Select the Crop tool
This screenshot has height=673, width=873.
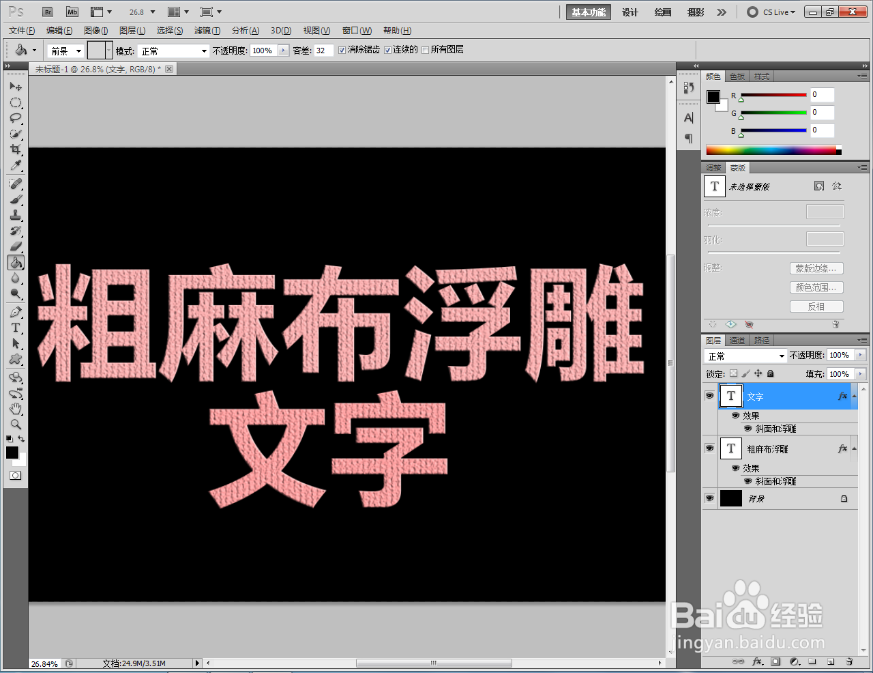(15, 149)
